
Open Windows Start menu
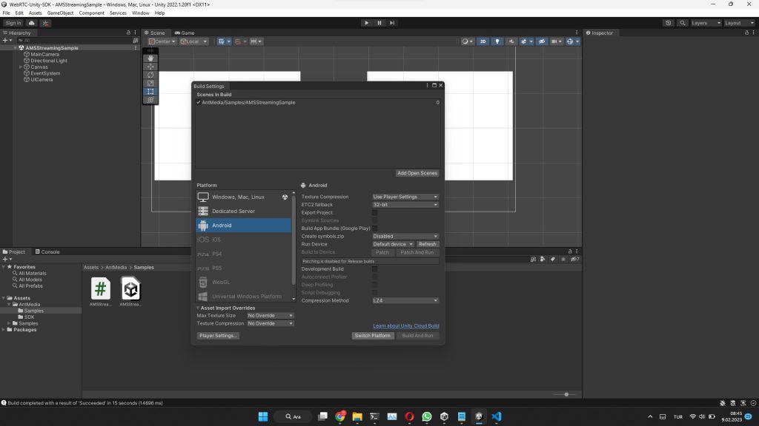pos(263,416)
